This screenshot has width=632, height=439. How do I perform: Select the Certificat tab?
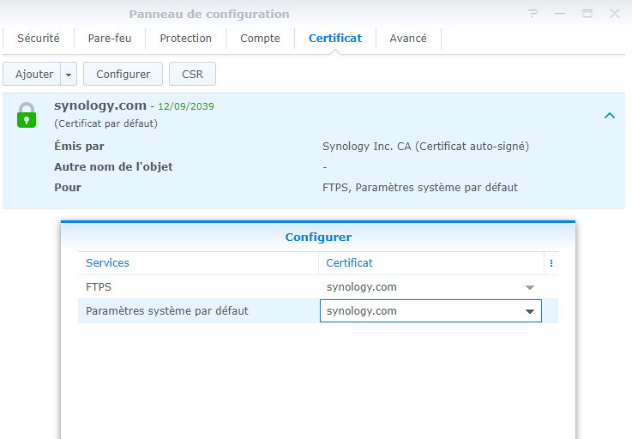coord(335,39)
